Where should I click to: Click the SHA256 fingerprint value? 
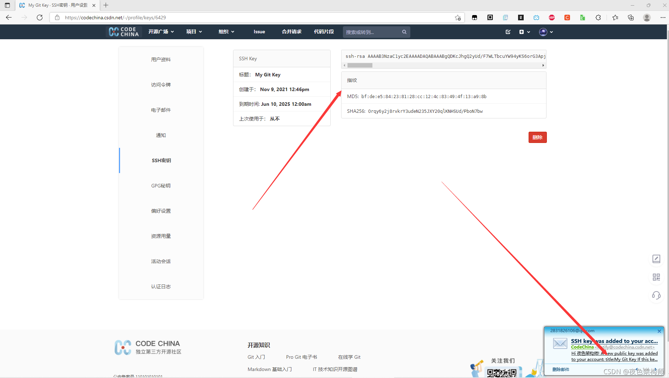click(x=425, y=111)
